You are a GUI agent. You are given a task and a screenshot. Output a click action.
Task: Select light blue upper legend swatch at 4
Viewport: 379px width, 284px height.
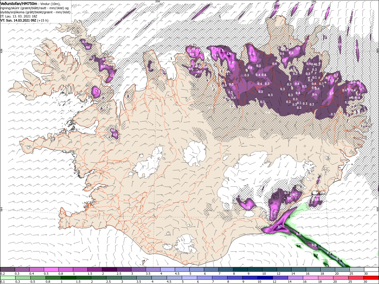(x=167, y=270)
